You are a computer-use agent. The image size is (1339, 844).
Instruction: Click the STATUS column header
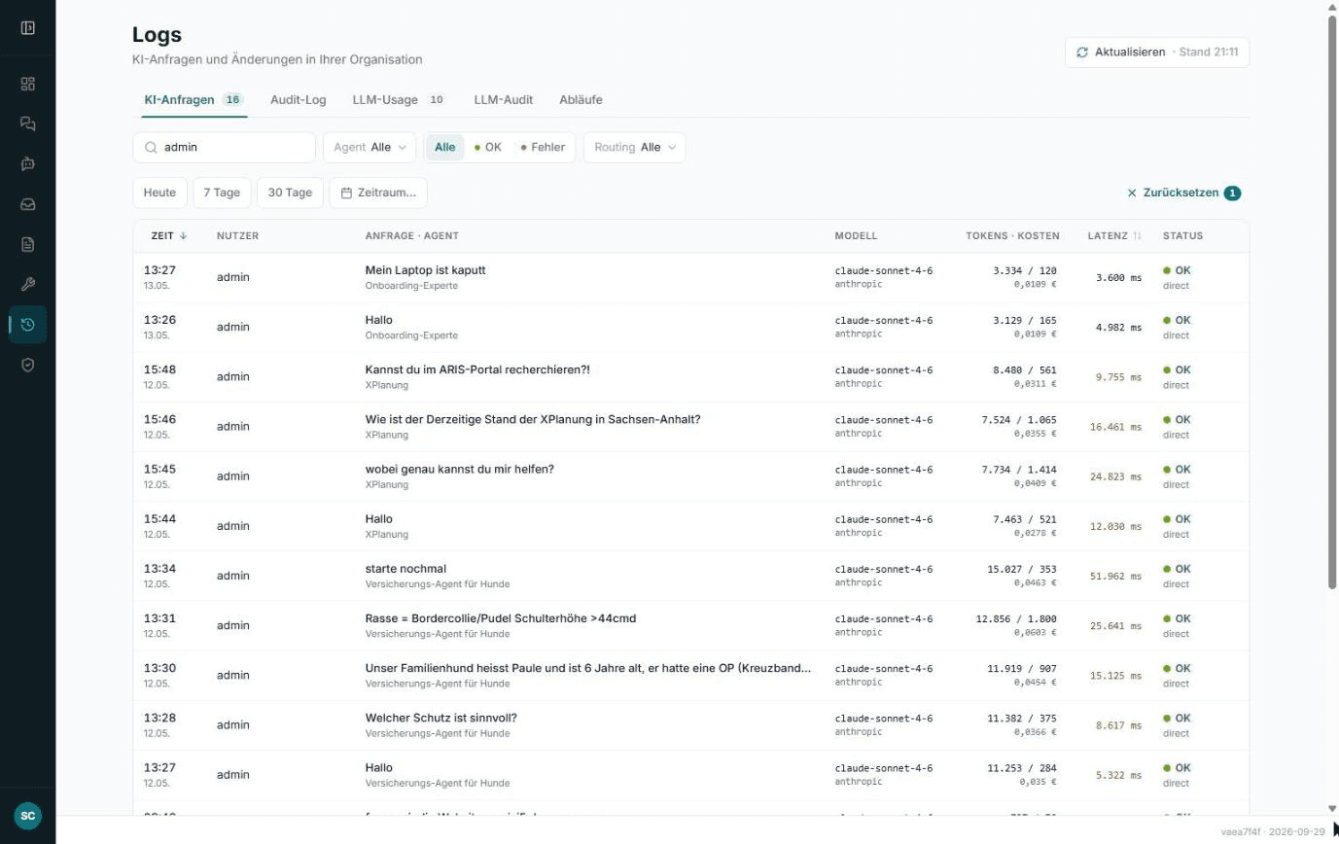(x=1182, y=235)
